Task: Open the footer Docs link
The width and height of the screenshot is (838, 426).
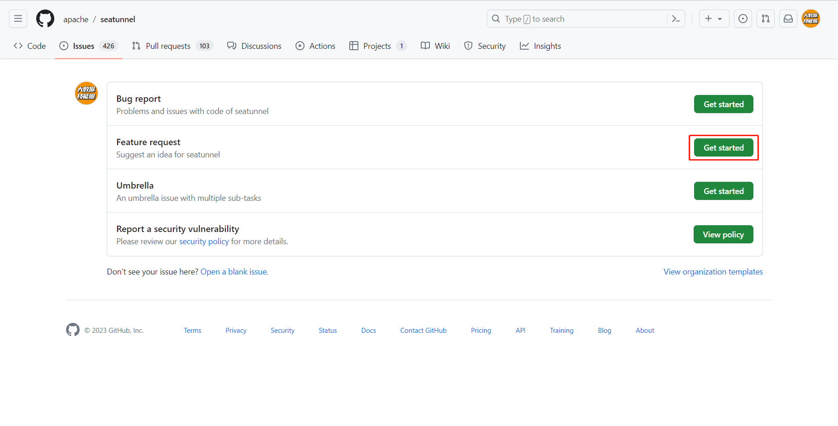Action: 369,331
